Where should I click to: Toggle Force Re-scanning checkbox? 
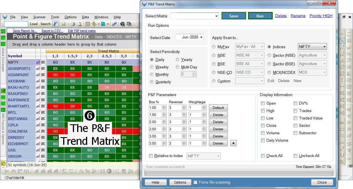tap(196, 182)
